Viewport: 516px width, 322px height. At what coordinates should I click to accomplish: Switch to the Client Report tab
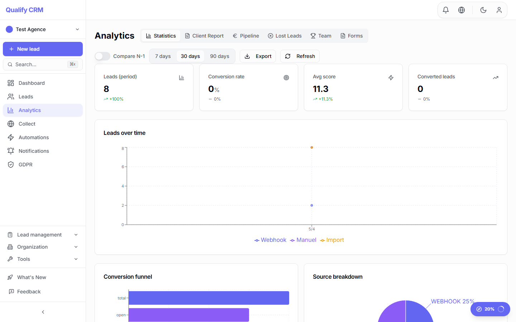point(204,35)
